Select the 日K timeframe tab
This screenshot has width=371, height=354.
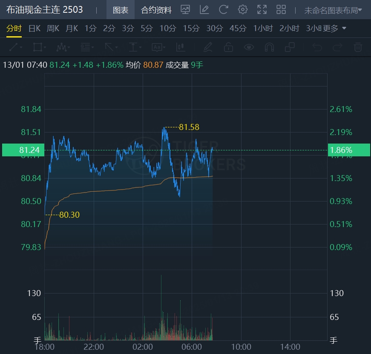coord(35,29)
